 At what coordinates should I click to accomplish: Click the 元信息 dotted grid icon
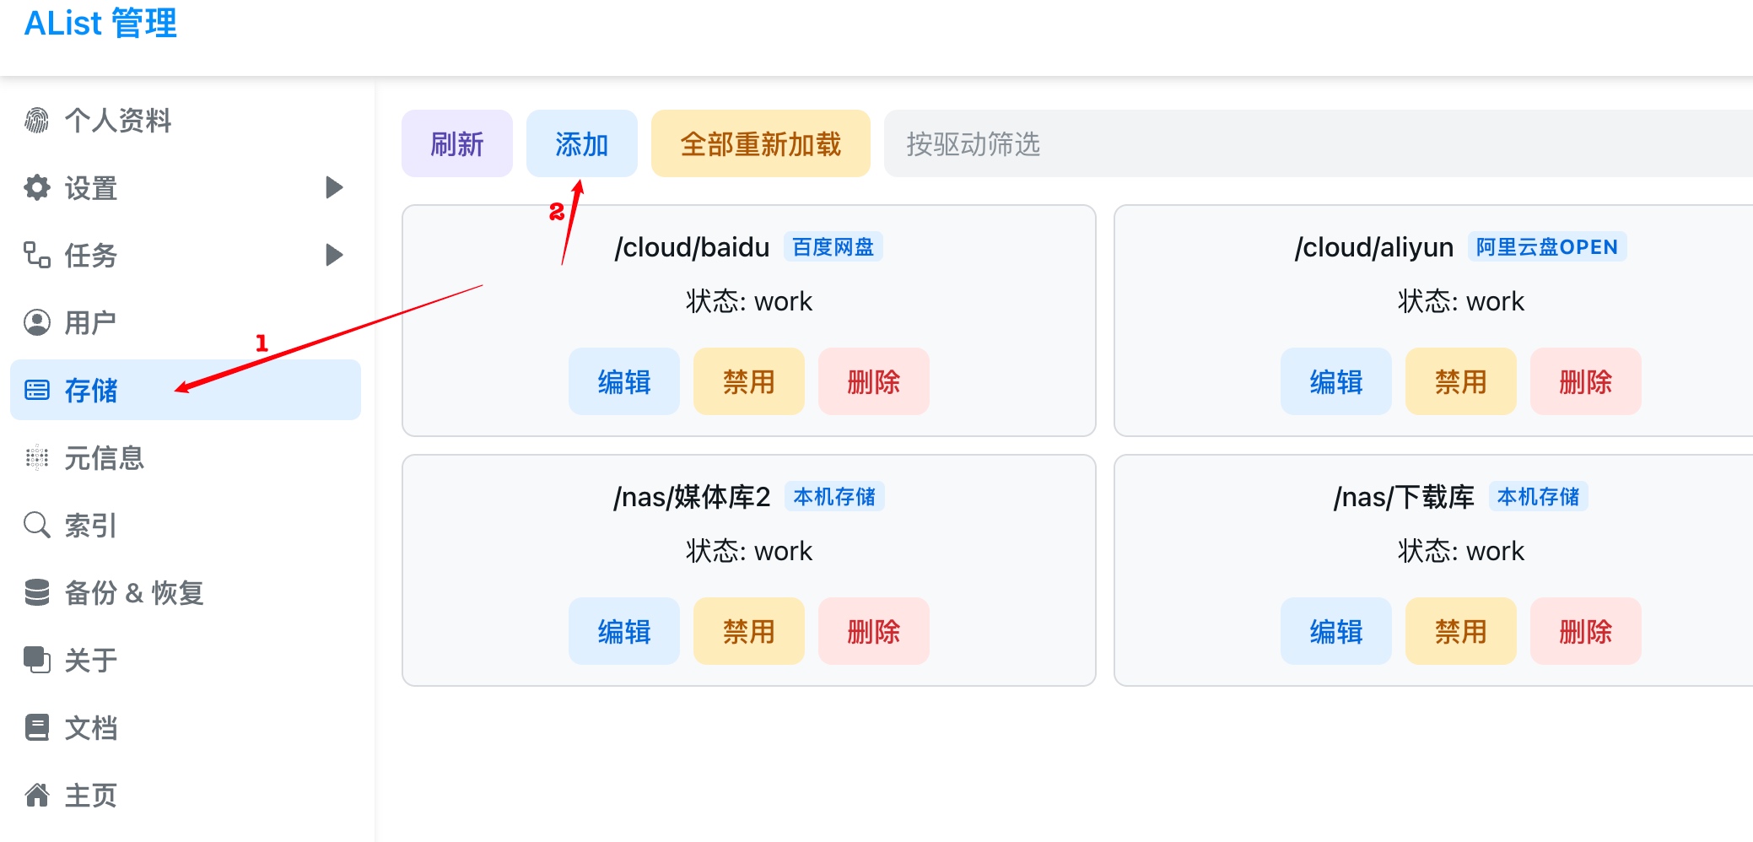click(36, 457)
